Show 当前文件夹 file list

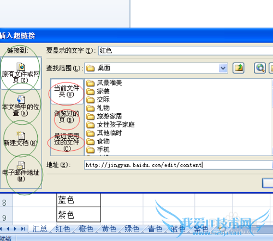(x=67, y=91)
